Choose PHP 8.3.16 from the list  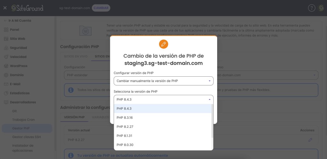pos(163,118)
